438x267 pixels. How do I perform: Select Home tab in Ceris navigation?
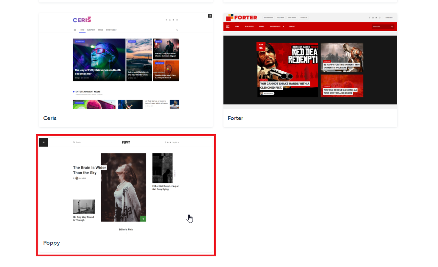tap(82, 30)
